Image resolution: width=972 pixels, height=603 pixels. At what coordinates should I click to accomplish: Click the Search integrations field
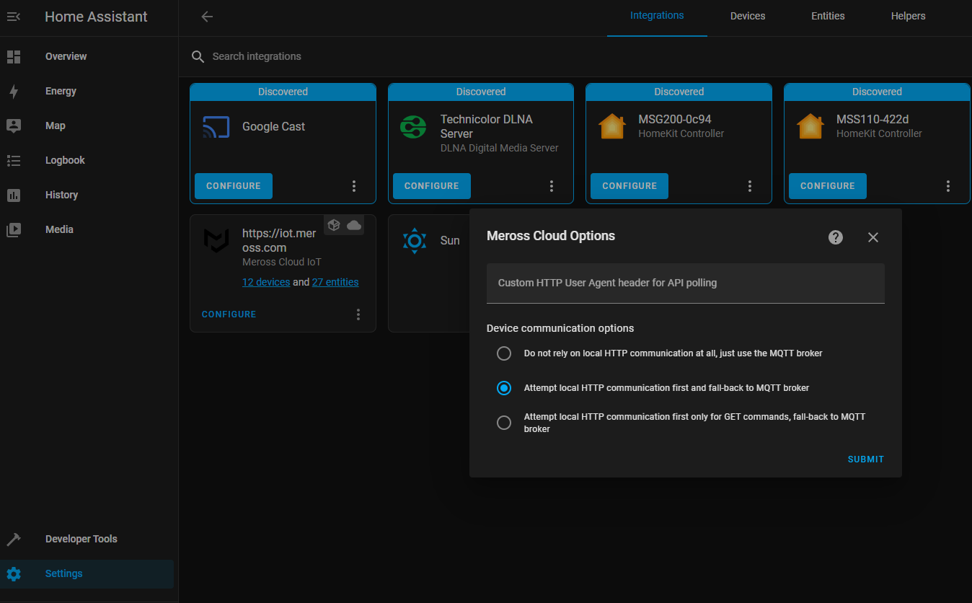(x=575, y=56)
